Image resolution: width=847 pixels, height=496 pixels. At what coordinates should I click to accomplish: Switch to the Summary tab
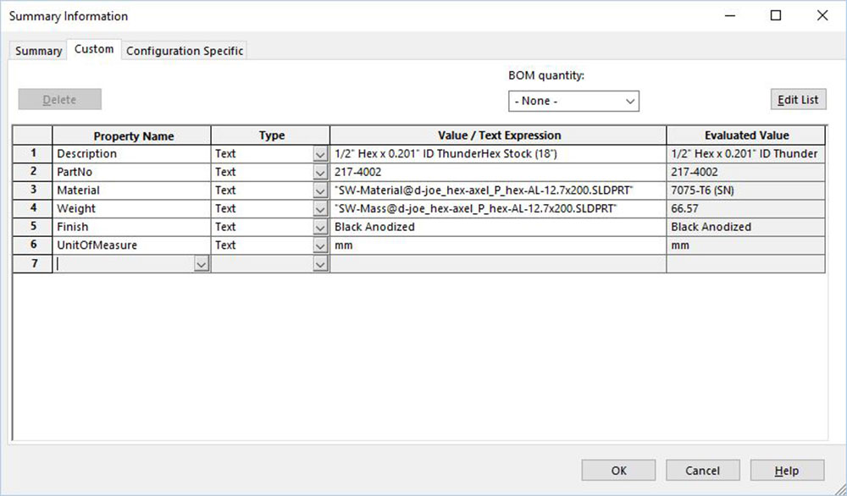(x=39, y=51)
